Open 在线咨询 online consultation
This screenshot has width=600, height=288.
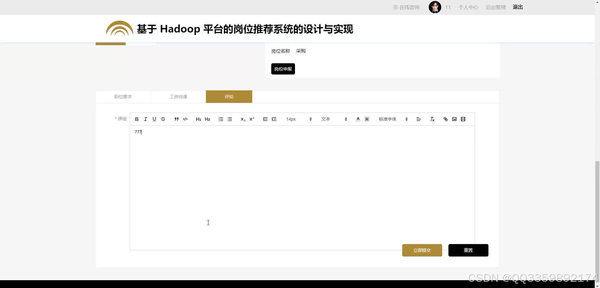406,7
